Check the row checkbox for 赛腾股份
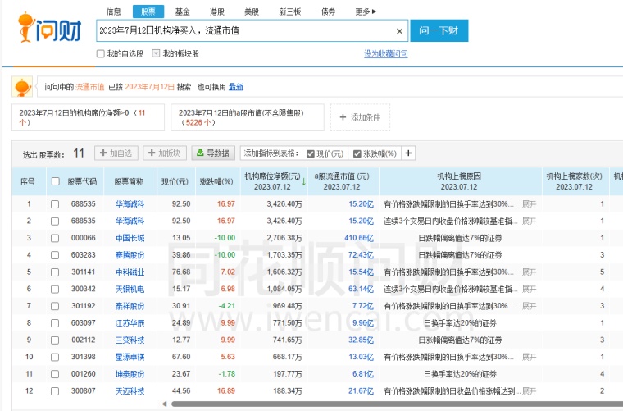Screen dimensions: 623x411 [x=55, y=255]
